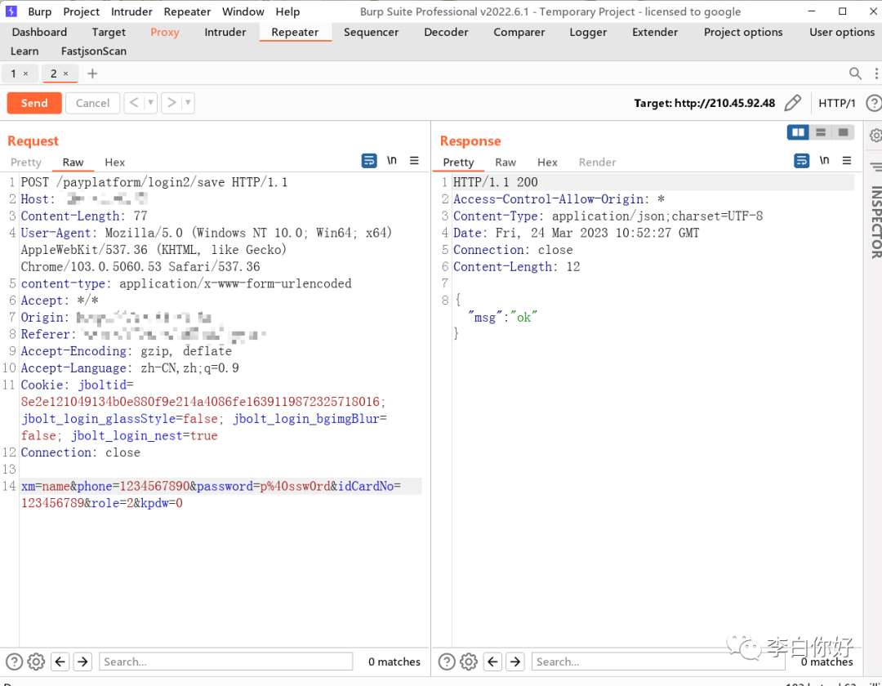The height and width of the screenshot is (686, 882).
Task: Open Request search settings gear
Action: (x=37, y=661)
